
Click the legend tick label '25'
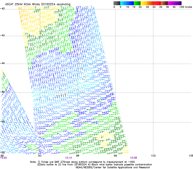click(147, 7)
